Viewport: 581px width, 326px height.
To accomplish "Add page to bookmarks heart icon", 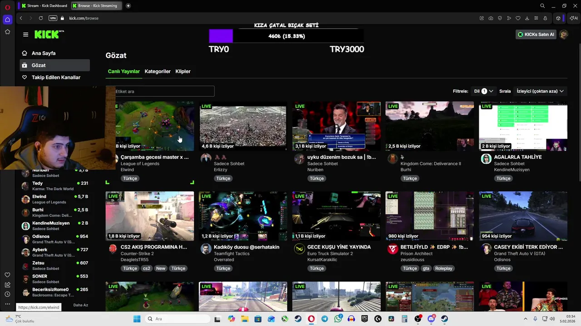I will [x=518, y=18].
